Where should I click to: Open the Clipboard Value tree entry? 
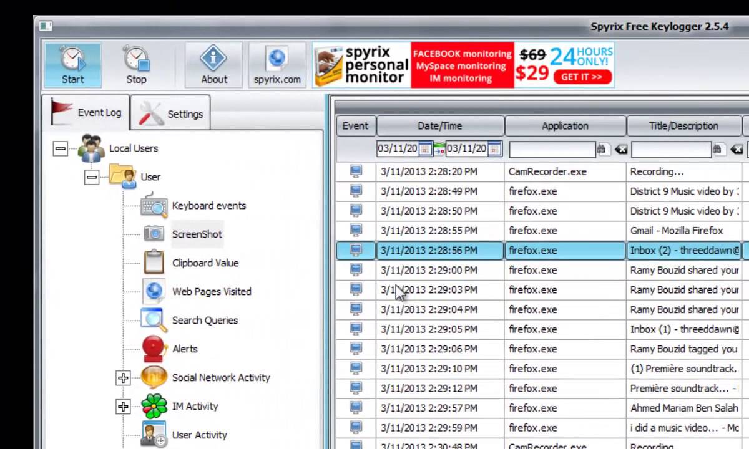click(x=205, y=263)
